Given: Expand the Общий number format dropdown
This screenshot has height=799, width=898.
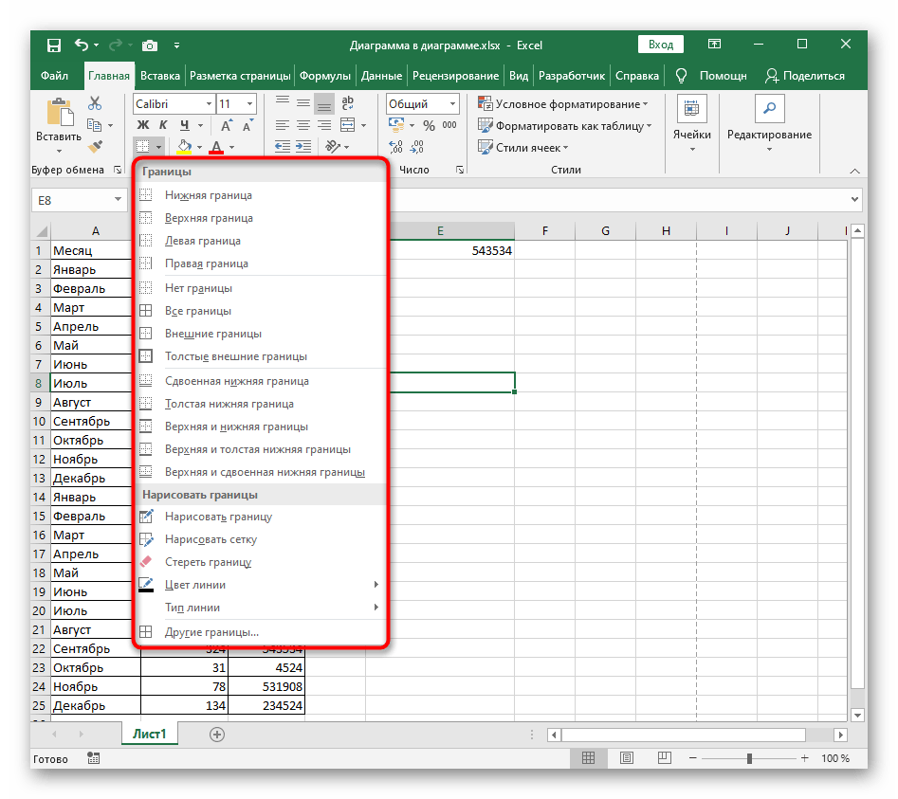Looking at the screenshot, I should pos(452,103).
